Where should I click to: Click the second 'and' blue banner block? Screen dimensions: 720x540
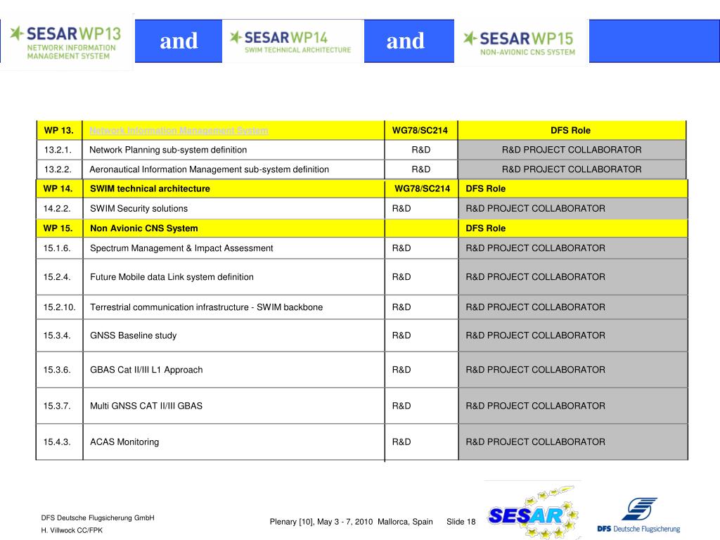coord(409,41)
